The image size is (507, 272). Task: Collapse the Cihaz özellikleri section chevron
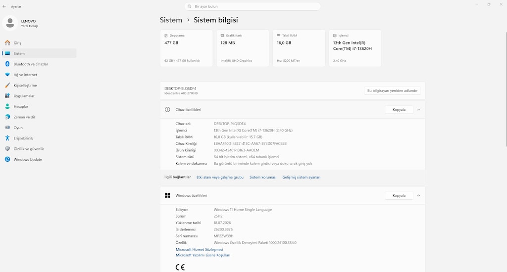point(418,110)
